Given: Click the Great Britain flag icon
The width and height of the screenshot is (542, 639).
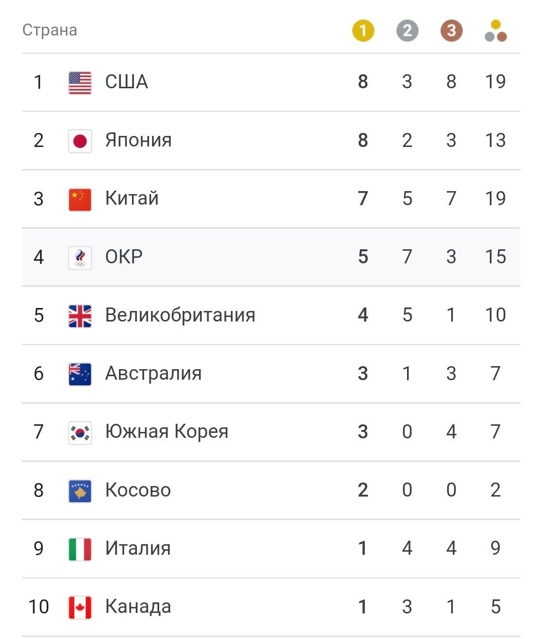Looking at the screenshot, I should coord(80,315).
